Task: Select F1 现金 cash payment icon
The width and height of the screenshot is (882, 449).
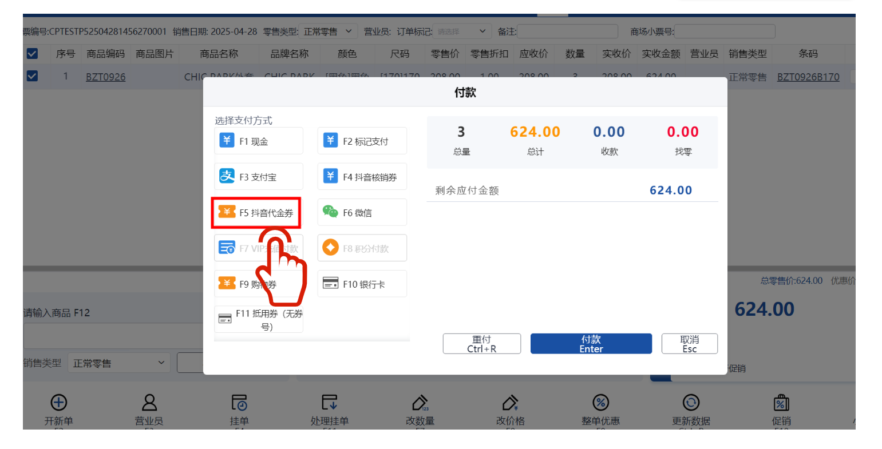Action: [227, 141]
